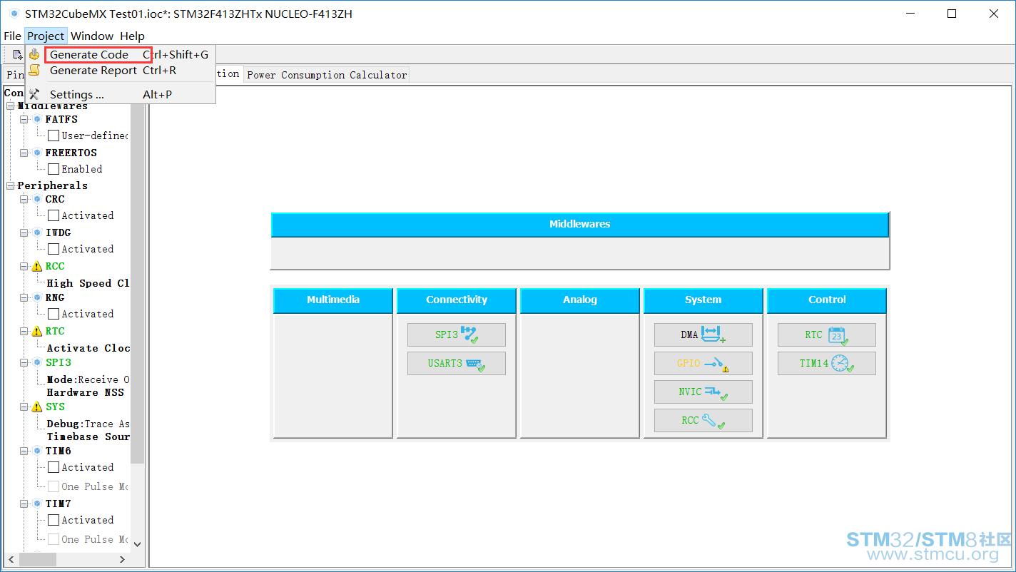Click the FATFS cube icon

tap(37, 119)
